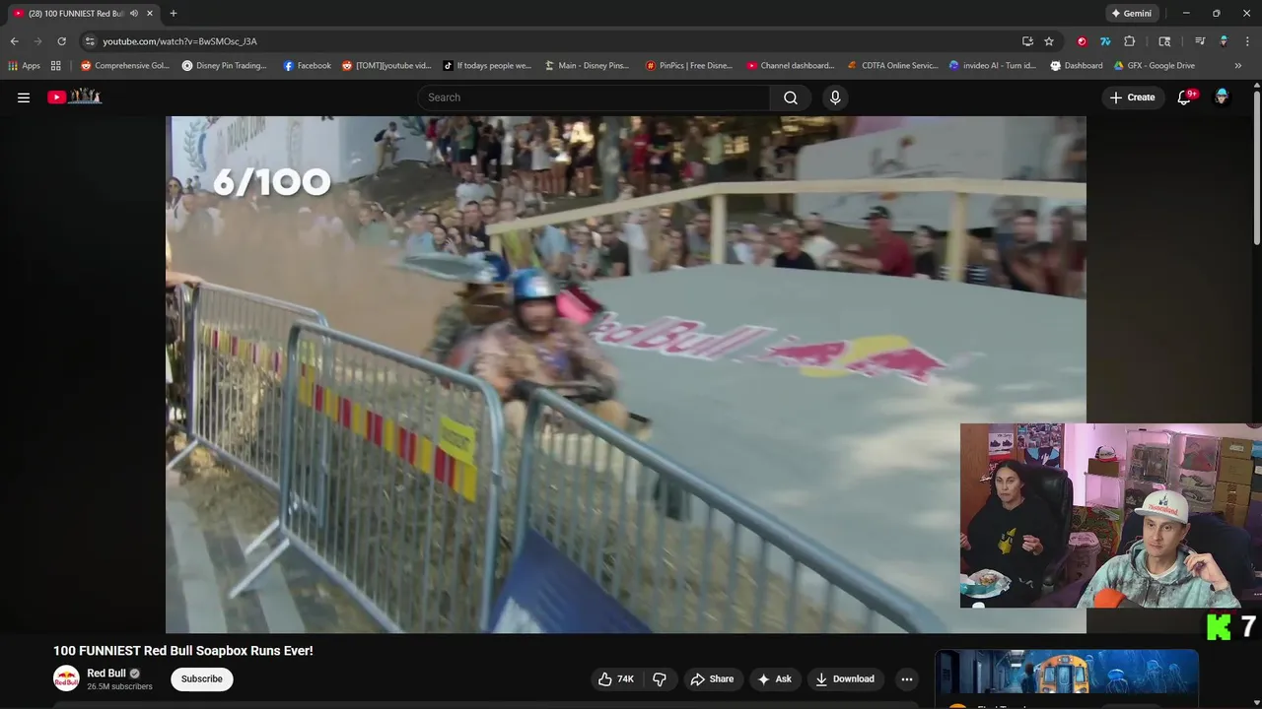This screenshot has width=1262, height=709.
Task: Open the Chrome profile avatar
Action: pyautogui.click(x=1224, y=41)
